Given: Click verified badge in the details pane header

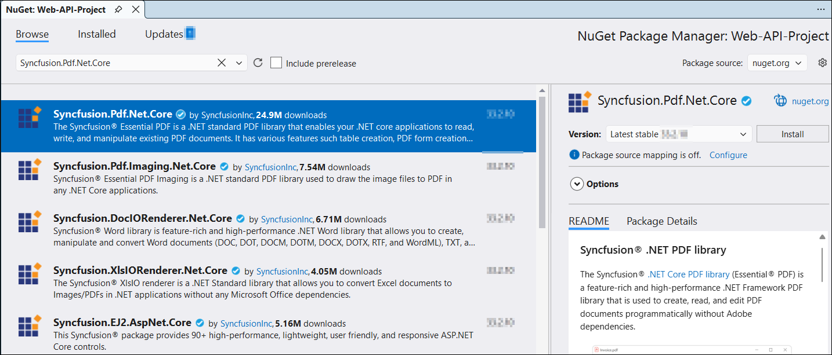Looking at the screenshot, I should tap(747, 101).
